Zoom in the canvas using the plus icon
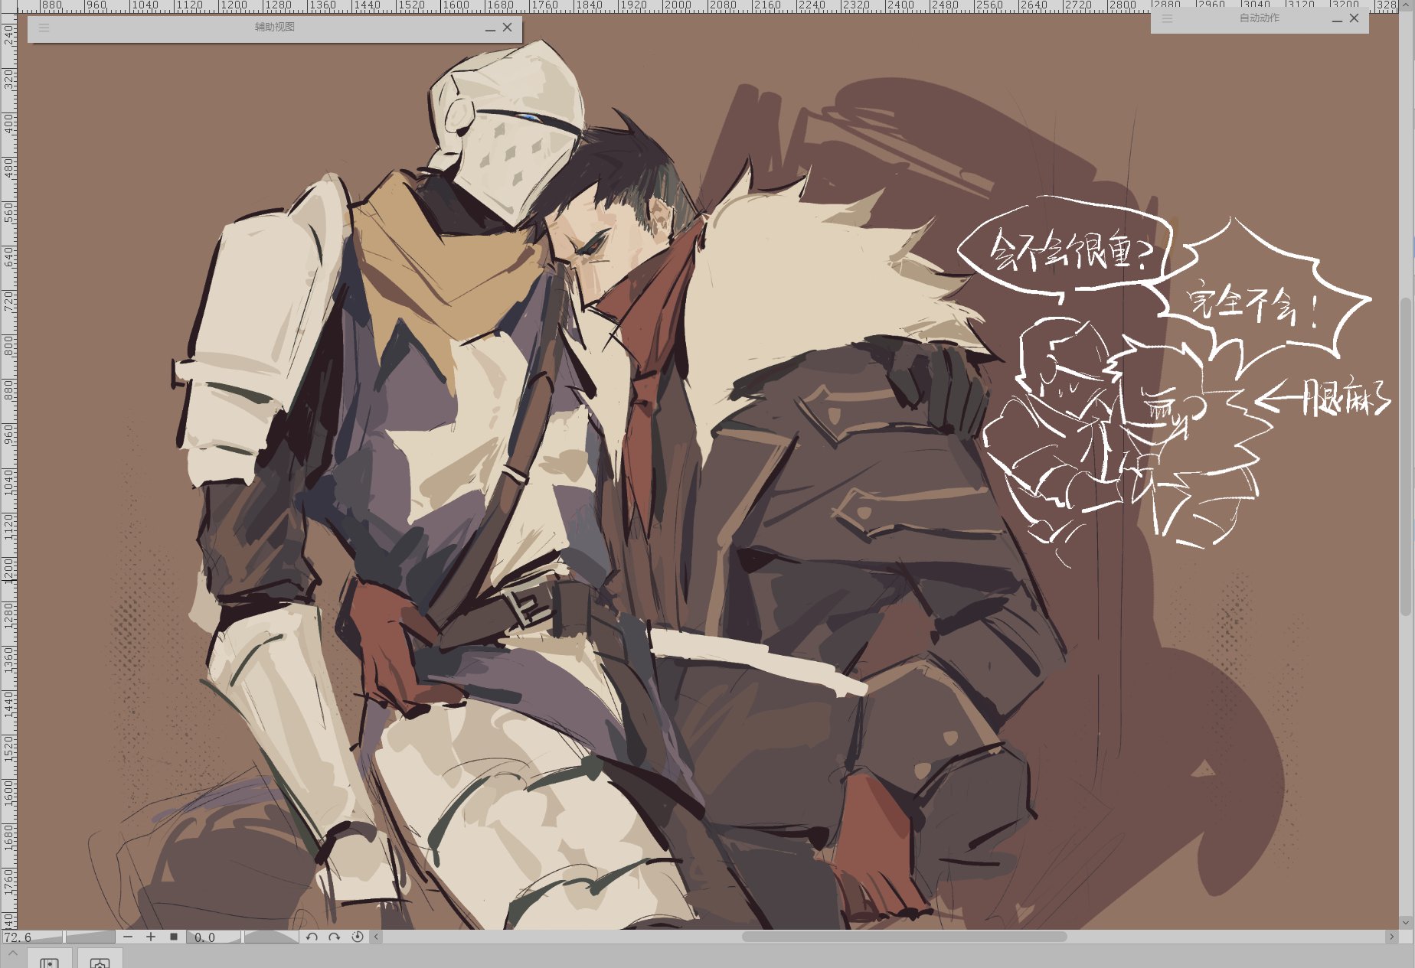 pyautogui.click(x=151, y=937)
